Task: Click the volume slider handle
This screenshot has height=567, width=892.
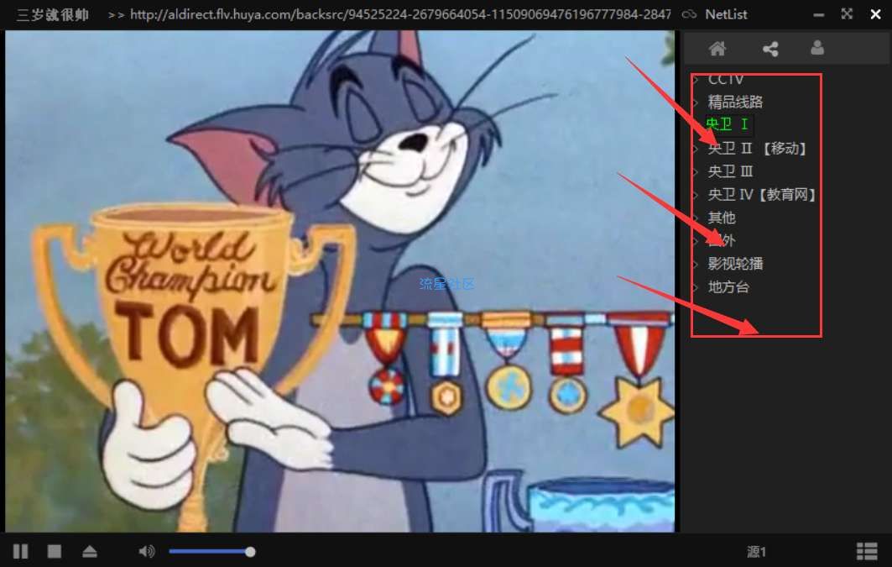Action: 250,551
